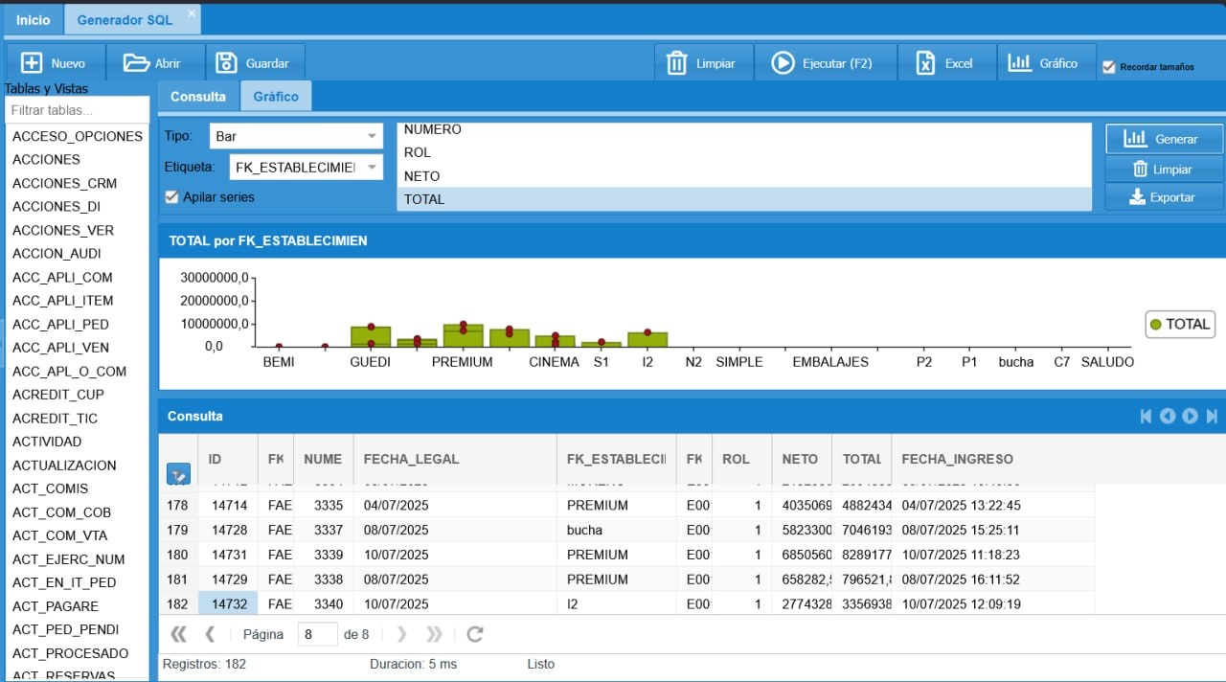Click the Exportar chart button
The height and width of the screenshot is (682, 1226).
click(x=1164, y=197)
